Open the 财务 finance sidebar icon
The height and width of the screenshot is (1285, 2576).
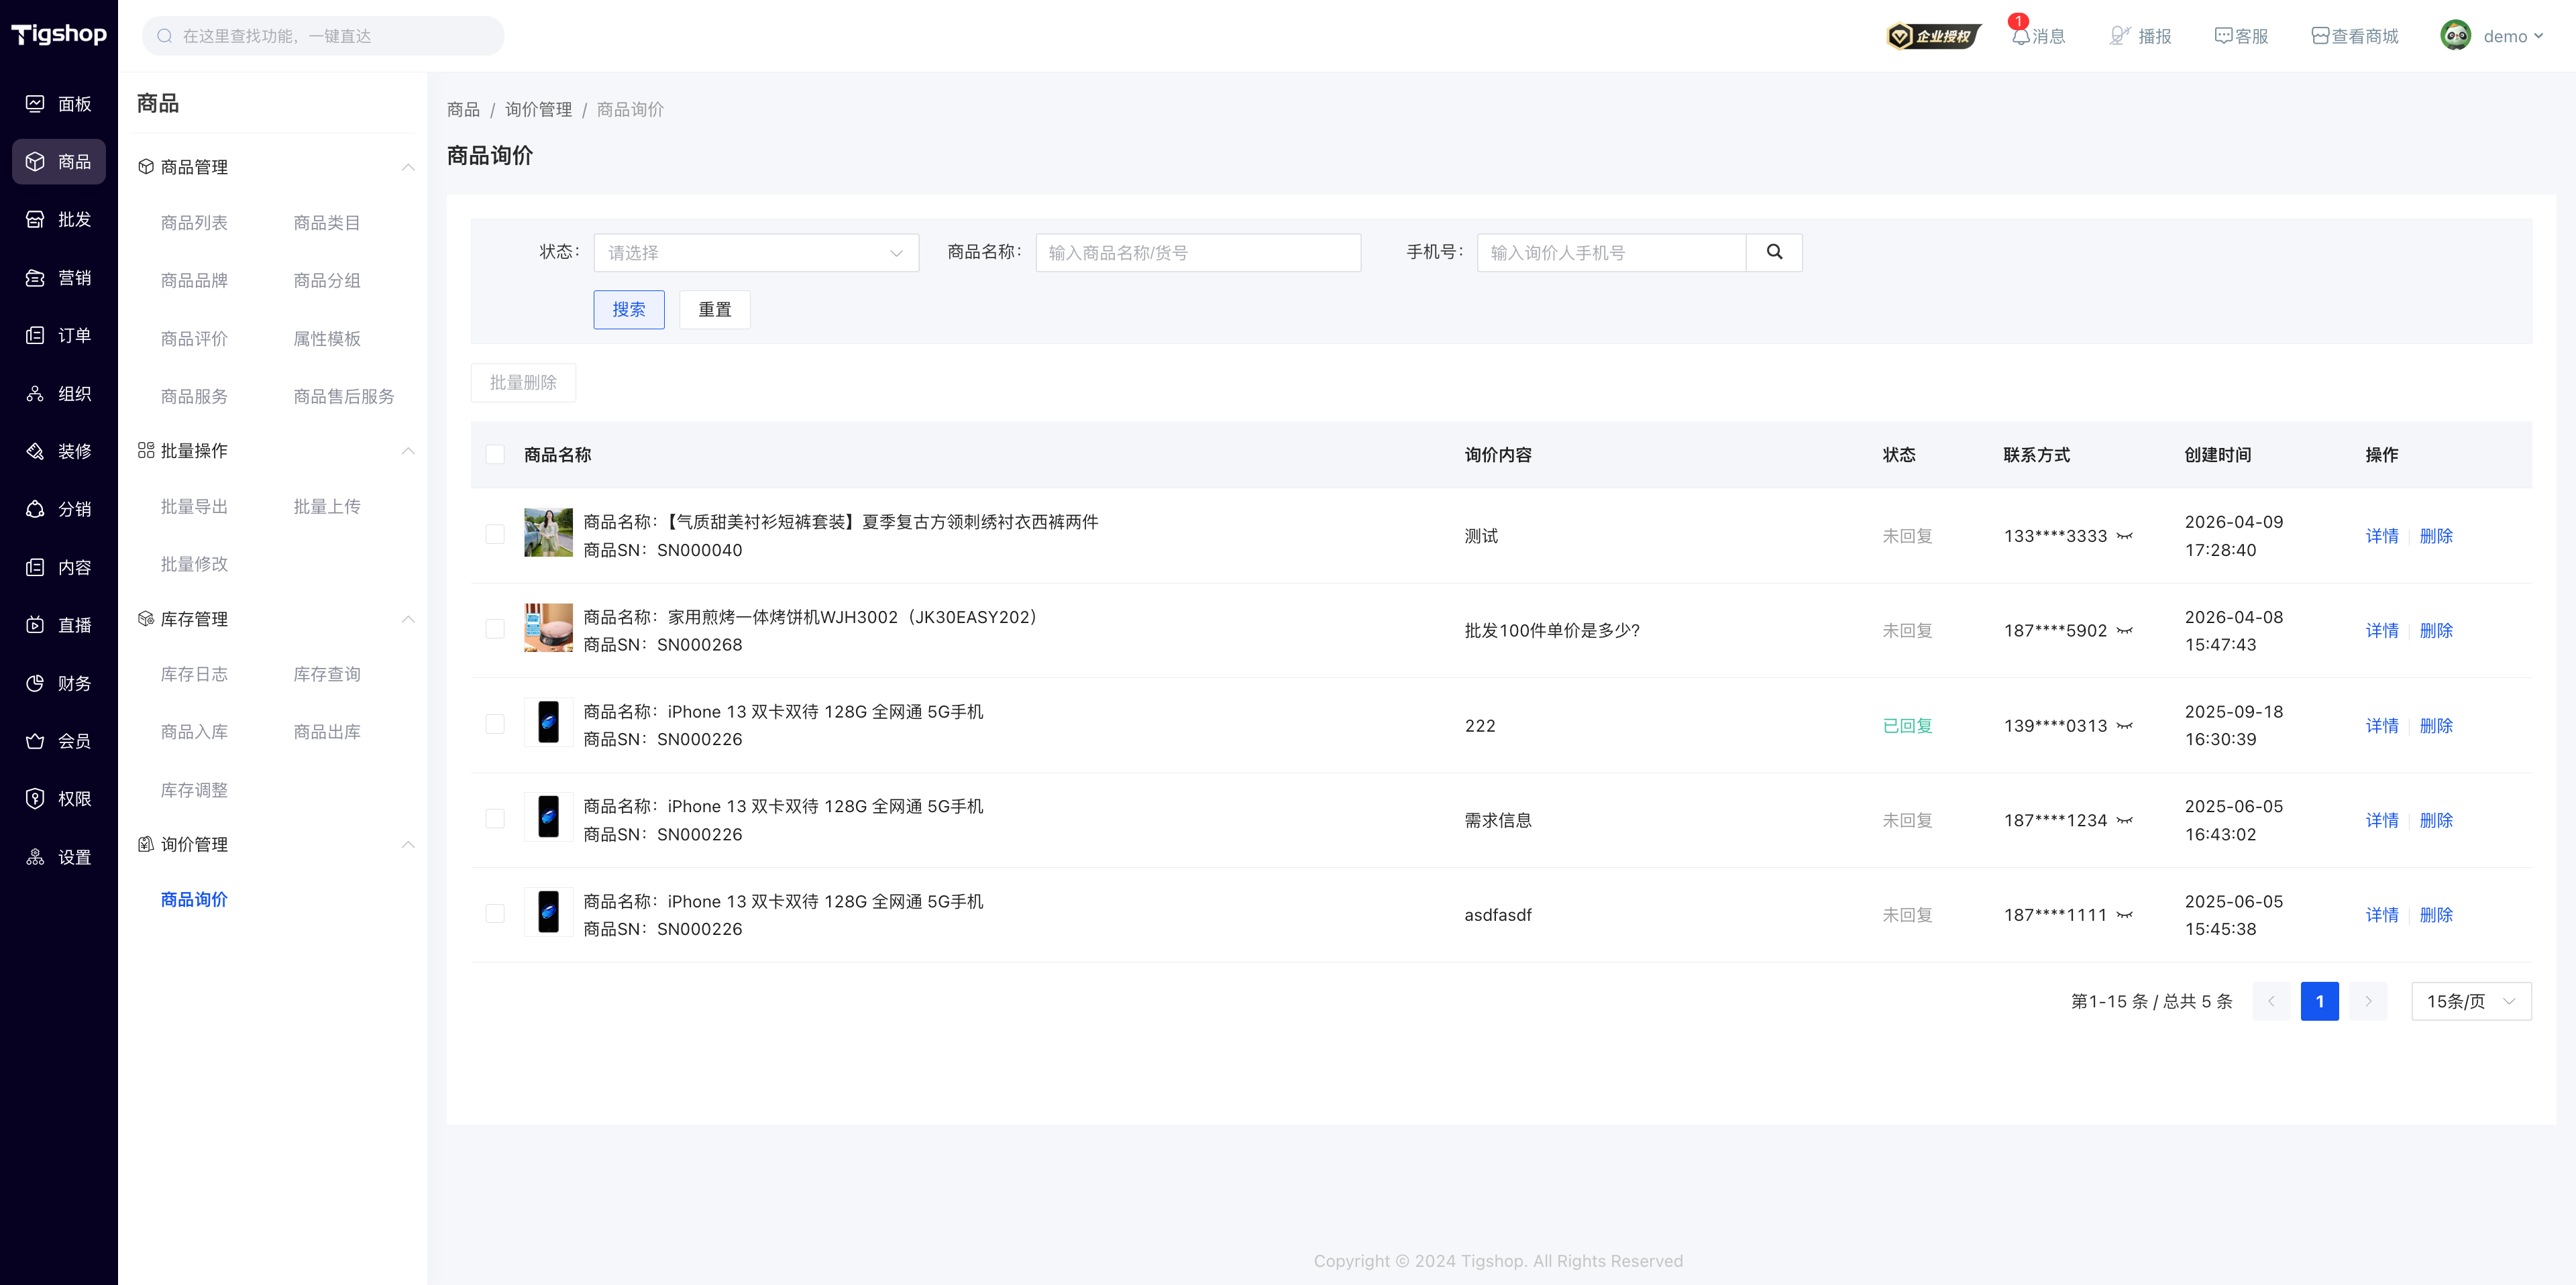pos(35,684)
